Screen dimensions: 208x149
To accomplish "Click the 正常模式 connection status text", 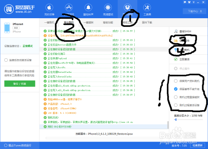I will pyautogui.click(x=27, y=46).
